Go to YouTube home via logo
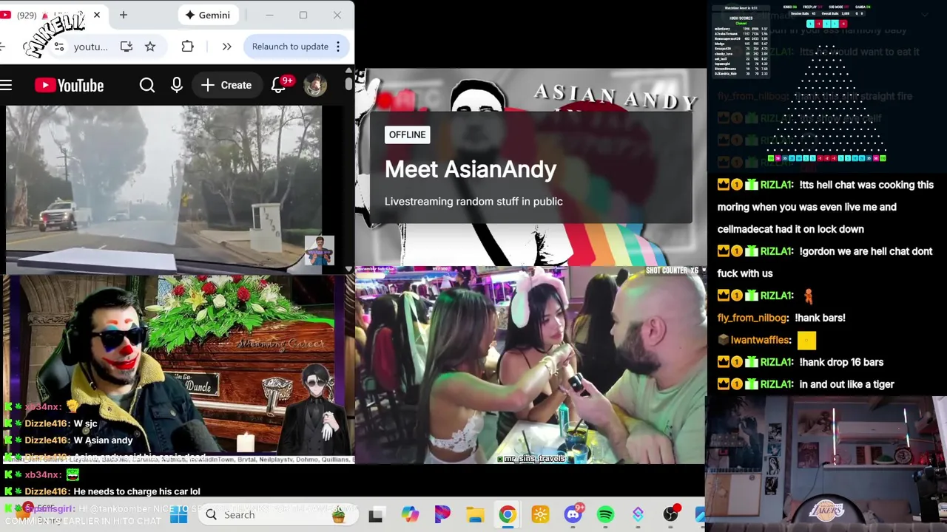 click(x=69, y=86)
